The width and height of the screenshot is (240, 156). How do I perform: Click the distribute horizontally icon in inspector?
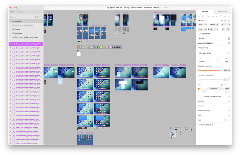click(199, 17)
